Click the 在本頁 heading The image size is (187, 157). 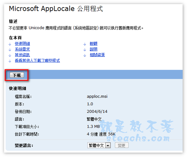15,38
